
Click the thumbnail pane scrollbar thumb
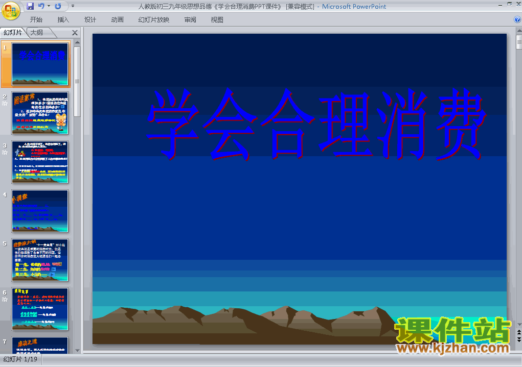pos(77,82)
